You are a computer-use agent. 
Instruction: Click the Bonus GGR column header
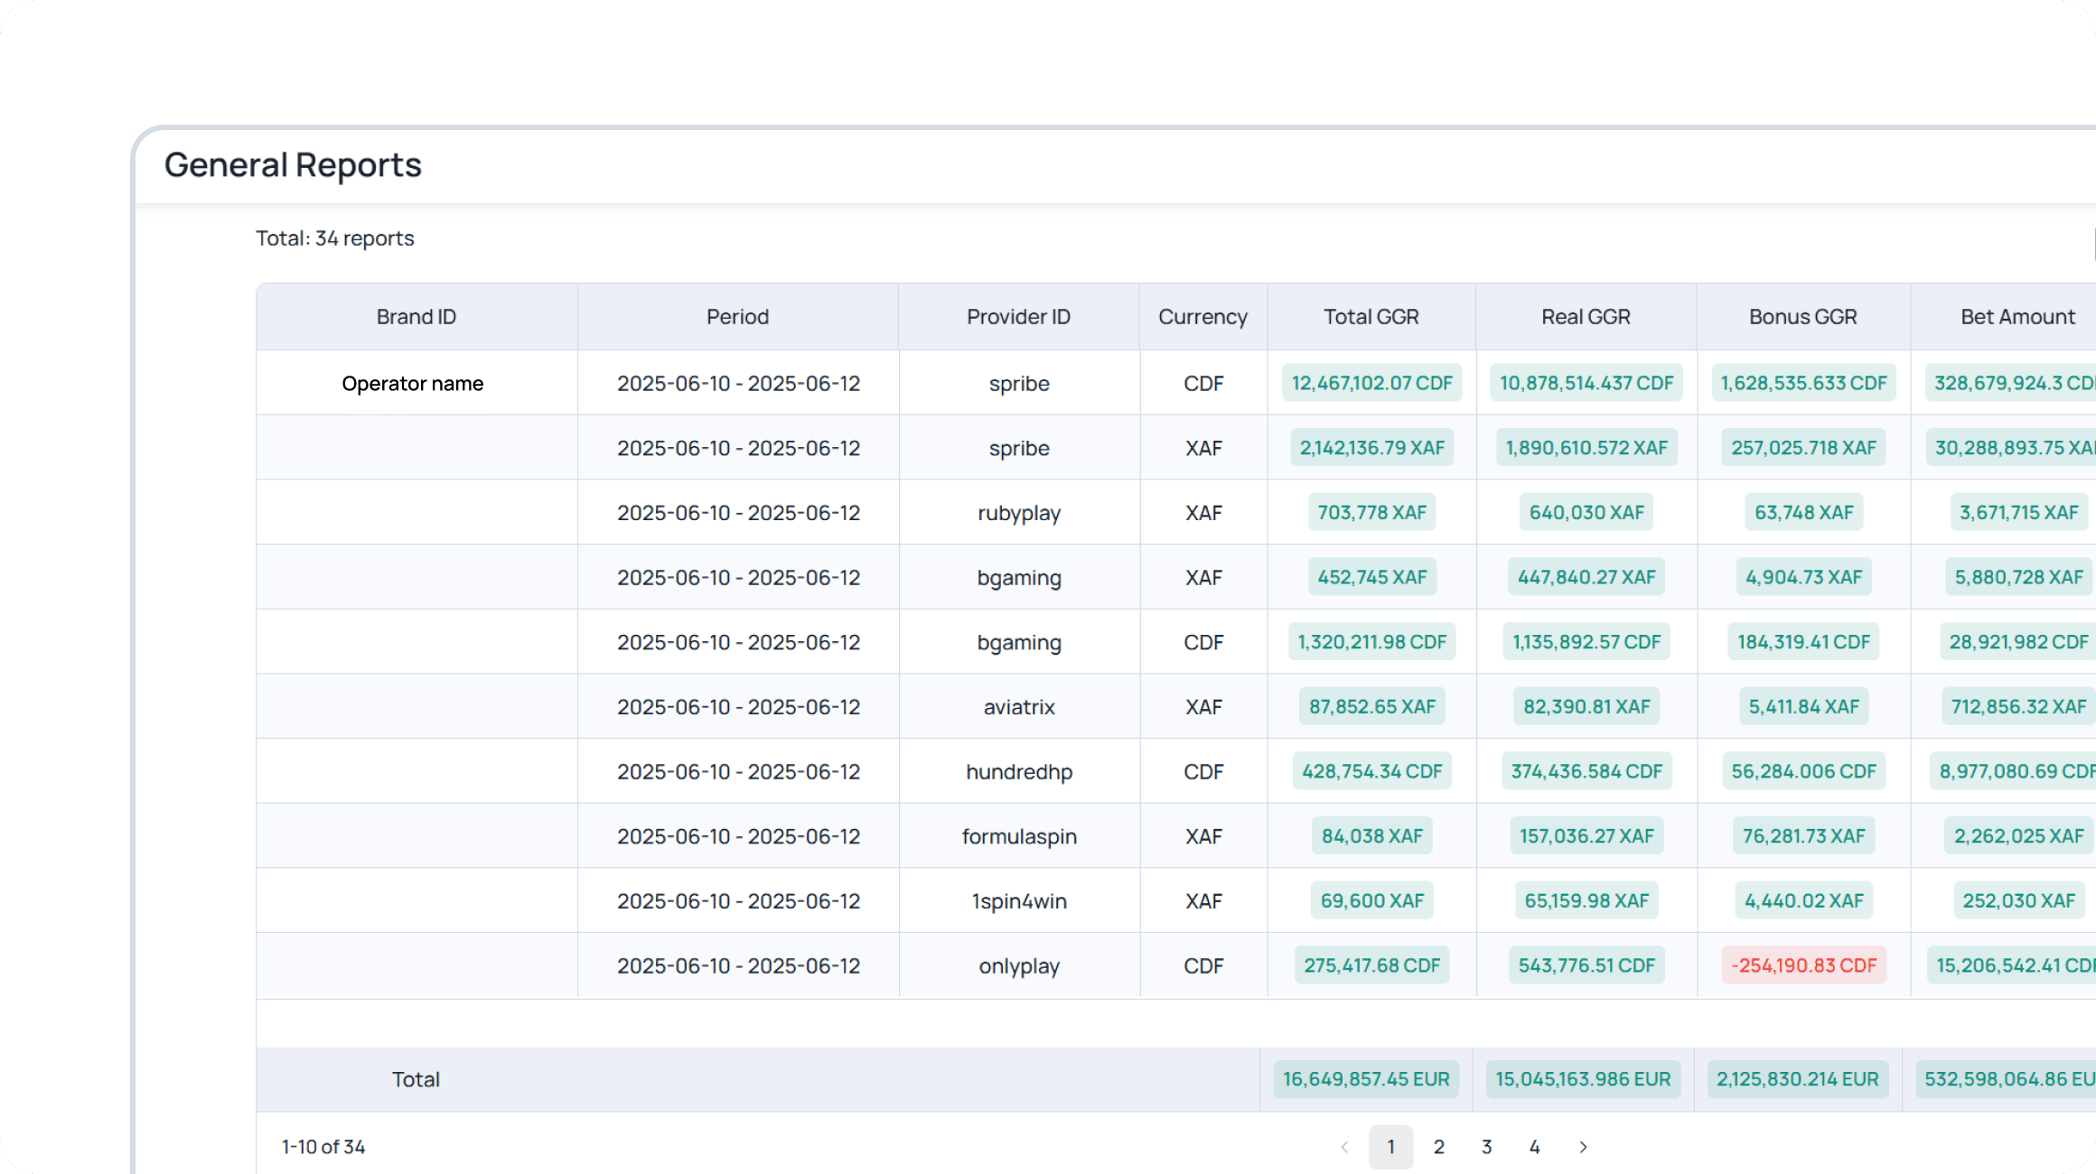(1803, 317)
